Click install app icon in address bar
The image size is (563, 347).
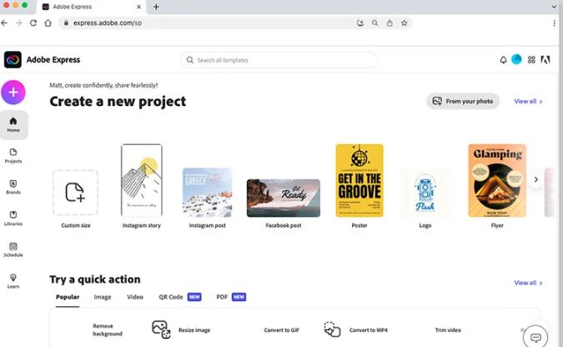click(x=360, y=23)
